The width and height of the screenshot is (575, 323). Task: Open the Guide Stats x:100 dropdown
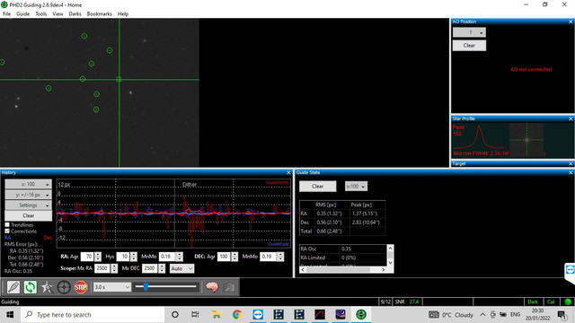pos(356,187)
